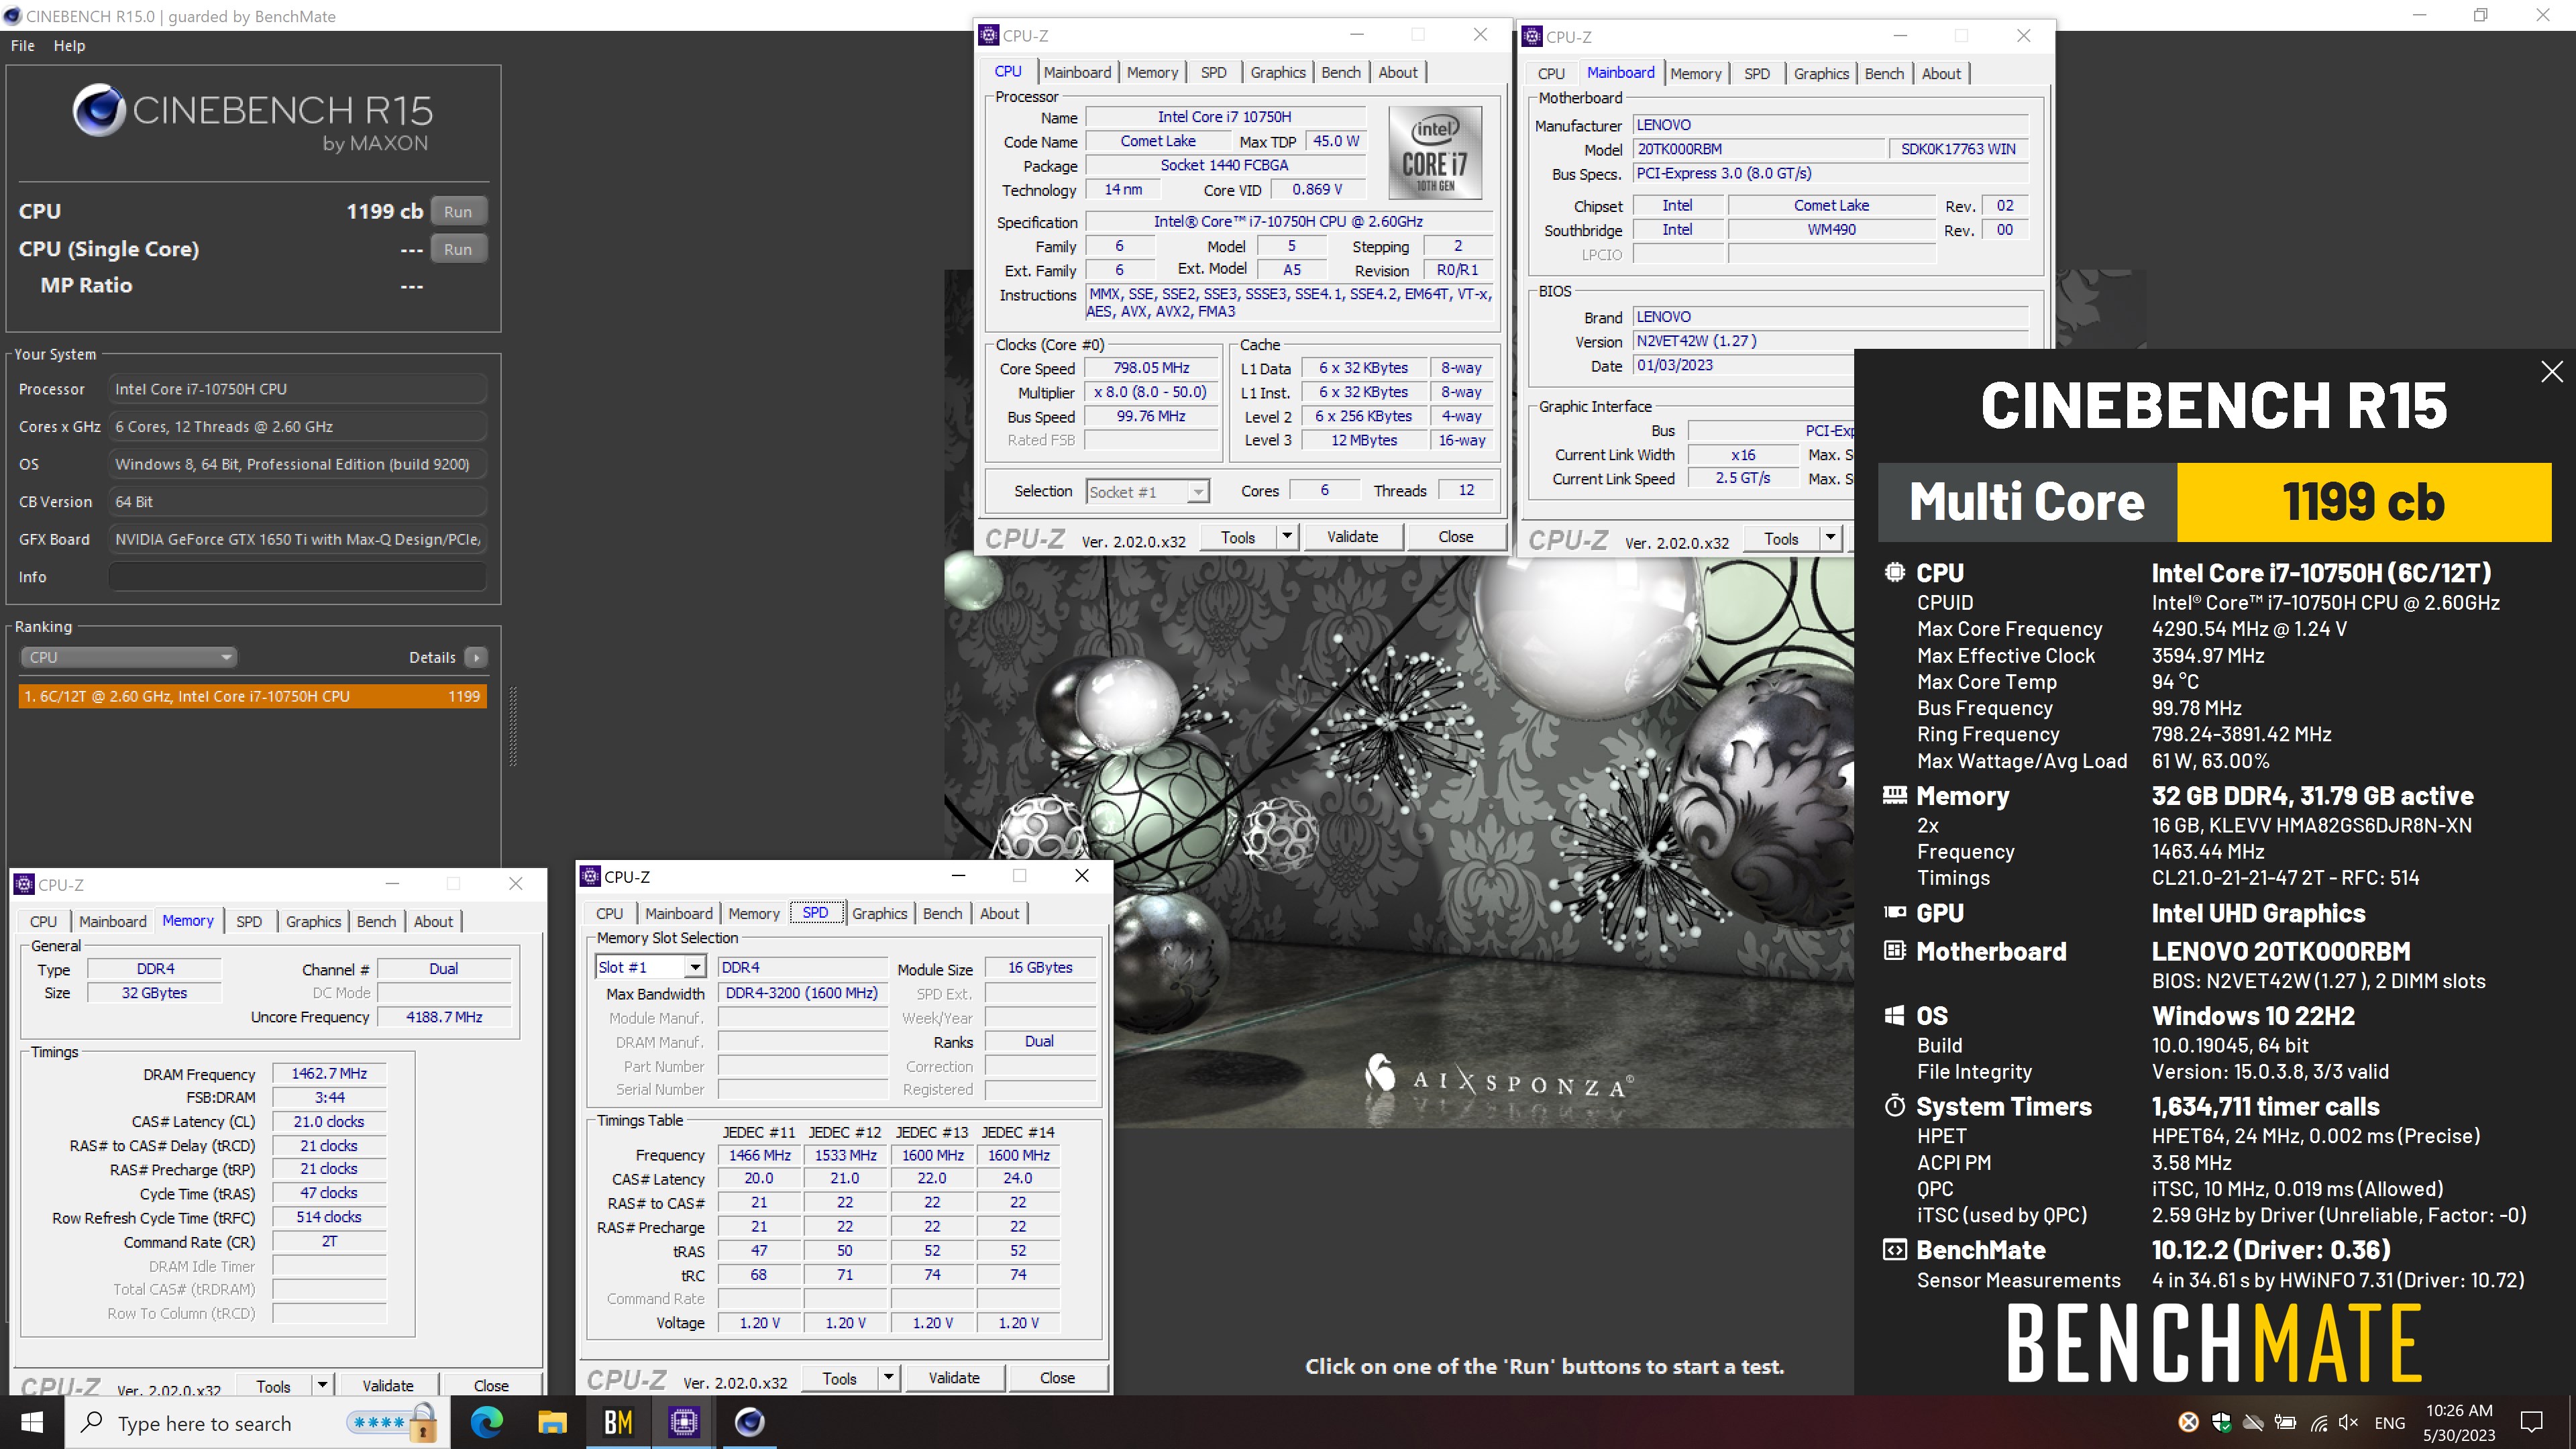Click the muted speaker tray icon

click(x=2349, y=1422)
